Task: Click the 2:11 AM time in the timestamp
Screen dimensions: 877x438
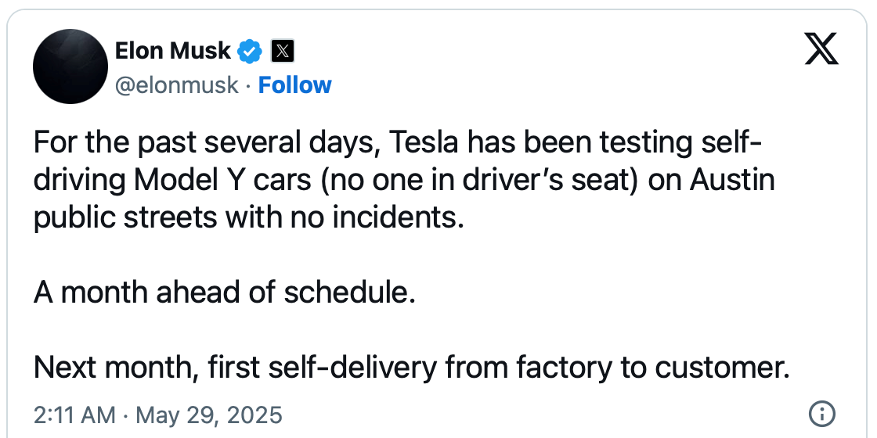Action: click(x=75, y=414)
